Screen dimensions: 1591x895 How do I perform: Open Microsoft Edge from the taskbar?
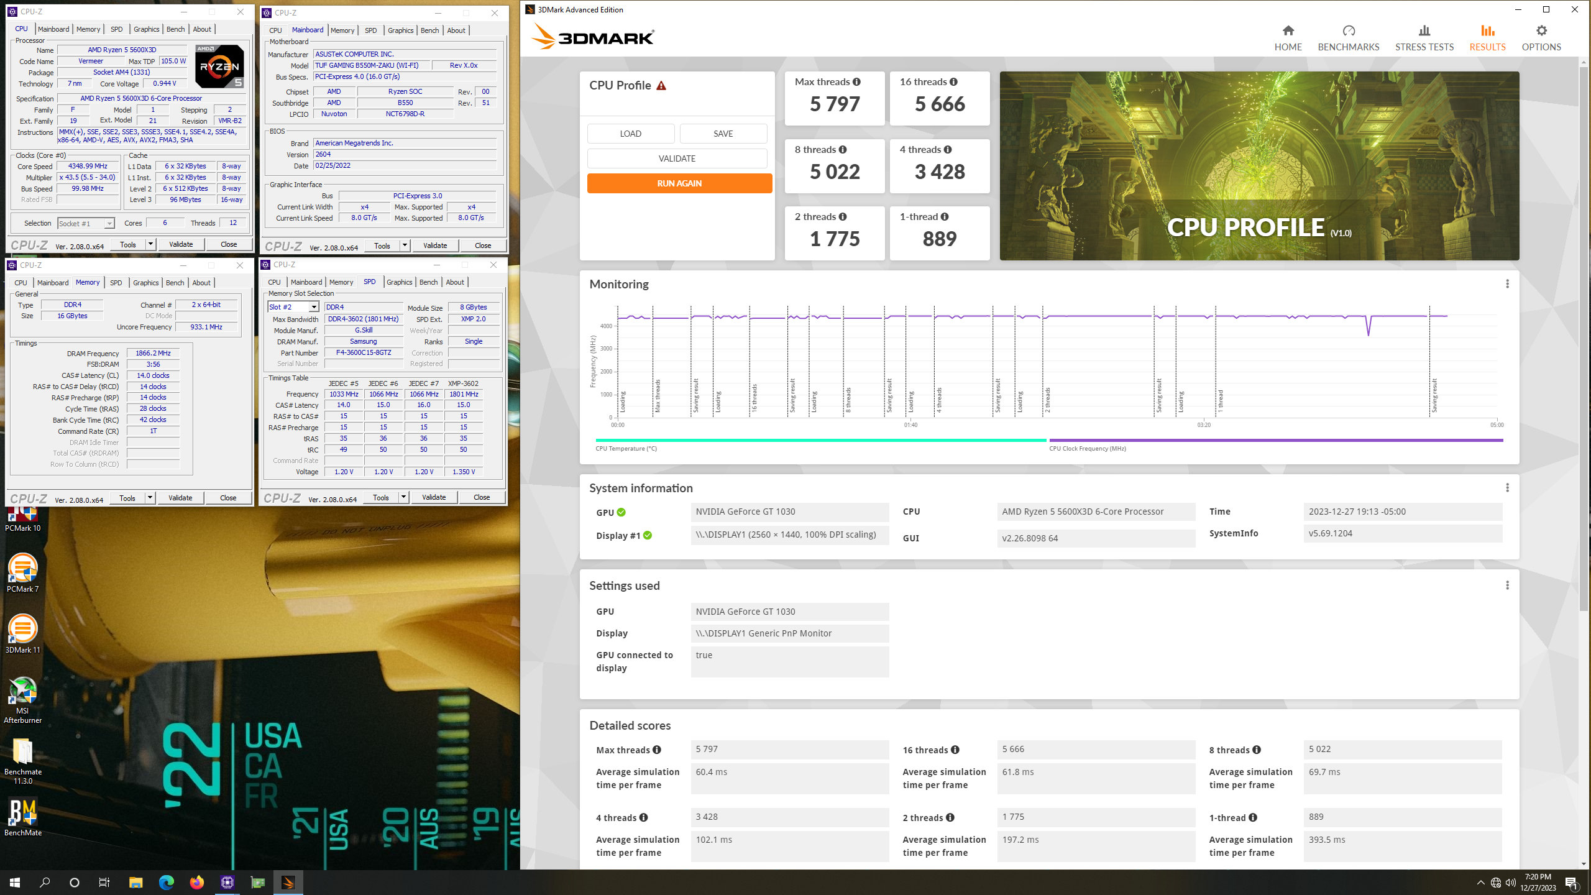coord(166,882)
